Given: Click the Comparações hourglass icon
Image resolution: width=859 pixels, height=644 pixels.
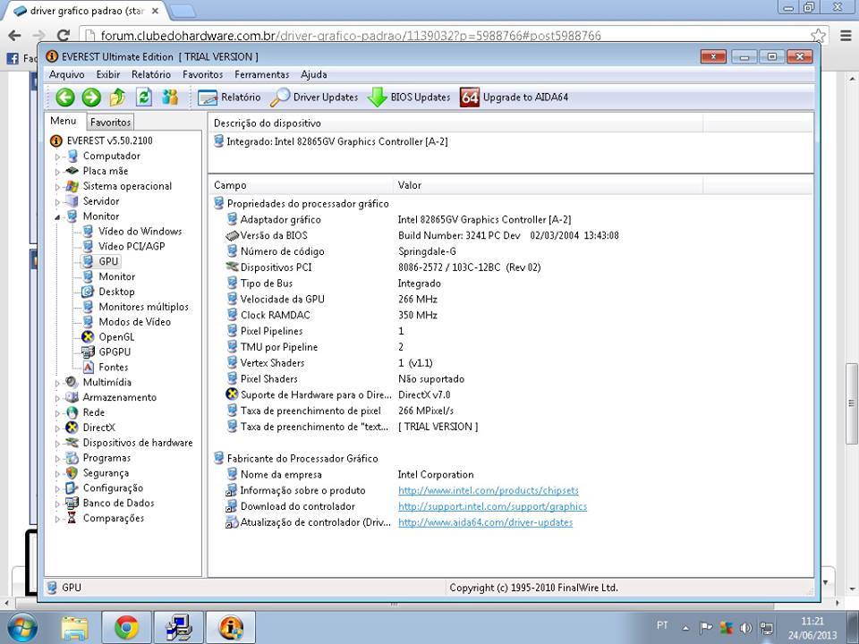Looking at the screenshot, I should [72, 518].
